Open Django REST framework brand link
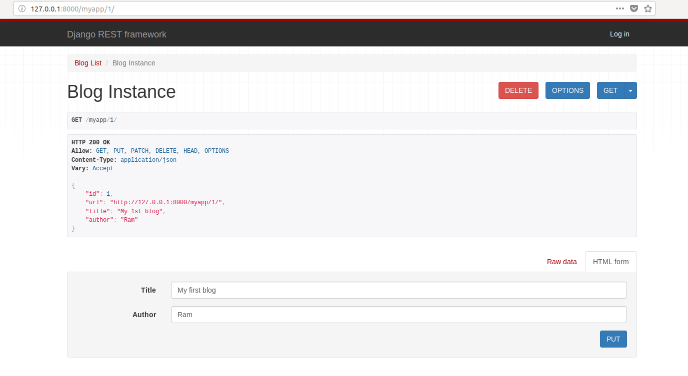This screenshot has width=688, height=376. (x=116, y=34)
